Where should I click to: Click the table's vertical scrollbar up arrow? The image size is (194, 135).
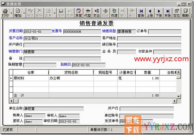point(179,72)
